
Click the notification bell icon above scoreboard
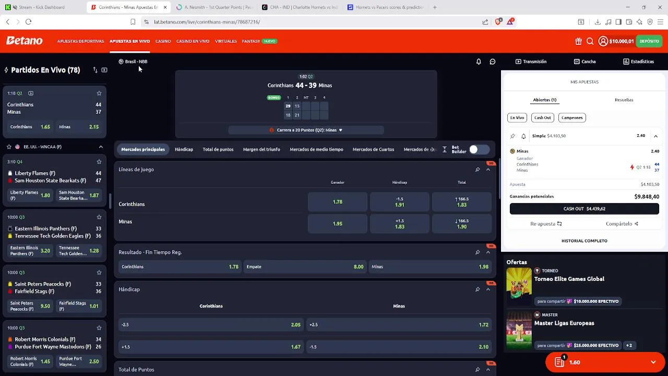(479, 62)
